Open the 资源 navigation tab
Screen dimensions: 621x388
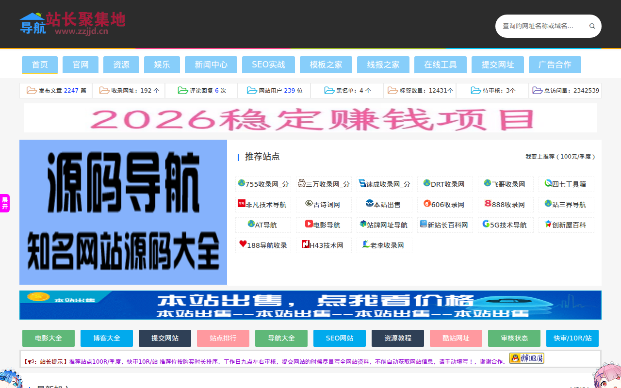point(121,65)
